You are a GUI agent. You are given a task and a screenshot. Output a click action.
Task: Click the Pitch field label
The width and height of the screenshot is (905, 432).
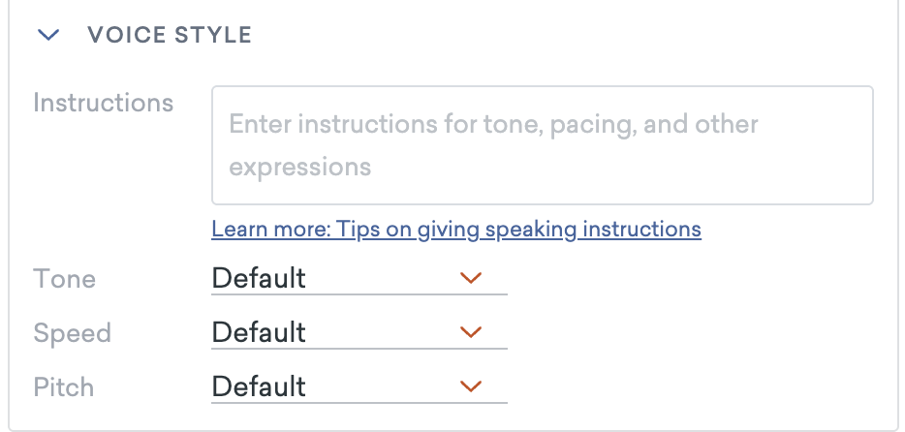tap(64, 387)
